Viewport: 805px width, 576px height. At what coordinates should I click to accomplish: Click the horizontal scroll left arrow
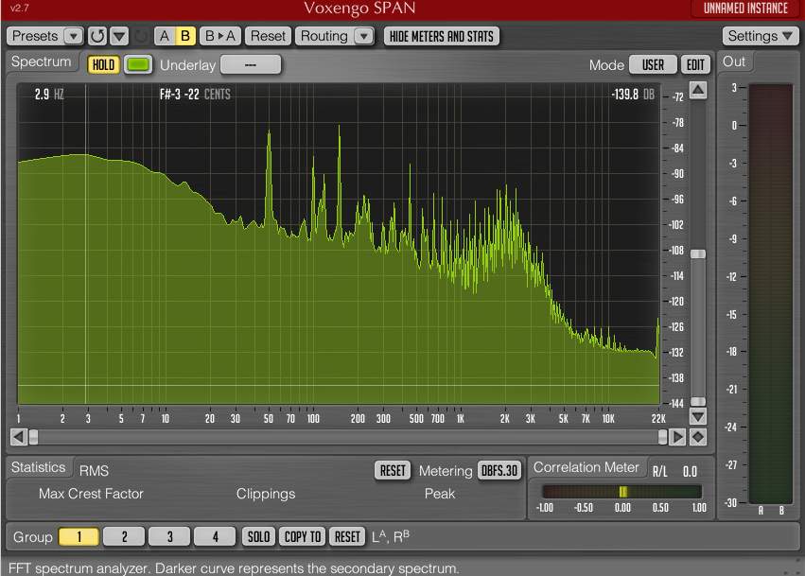pos(18,436)
